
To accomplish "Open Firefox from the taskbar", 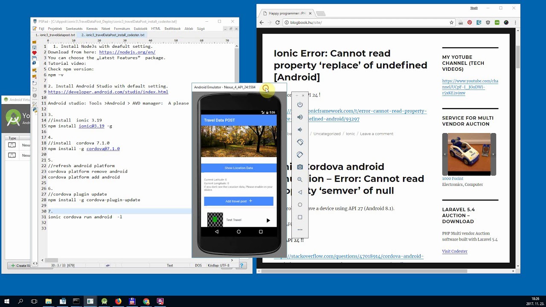I will click(118, 301).
